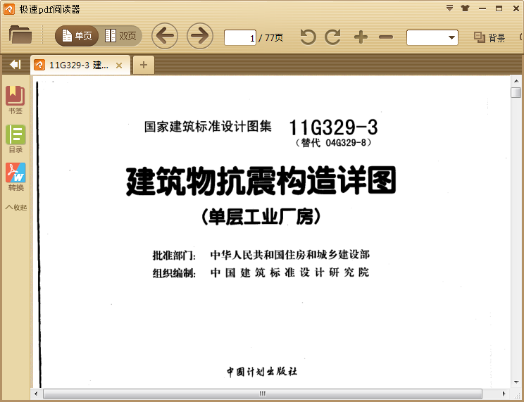Close the 11G329-3 document tab
The width and height of the screenshot is (524, 402).
[x=118, y=65]
